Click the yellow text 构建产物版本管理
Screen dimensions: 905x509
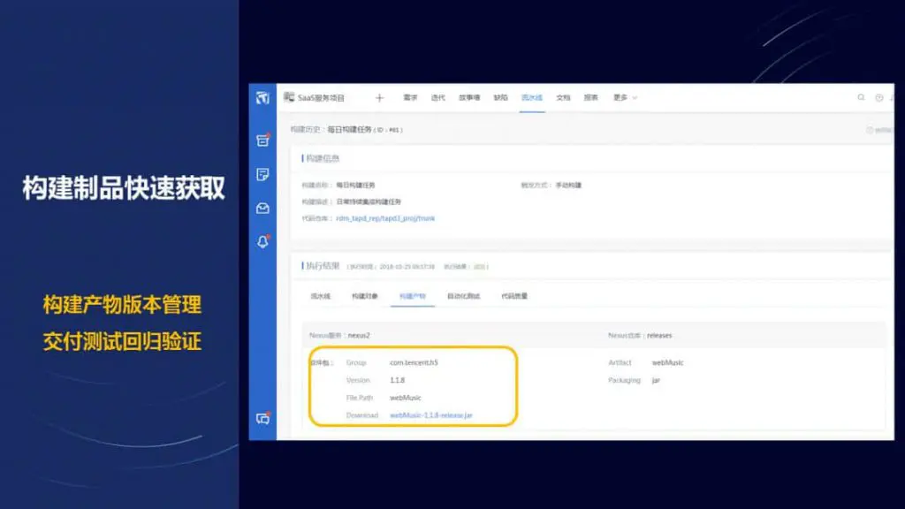122,304
